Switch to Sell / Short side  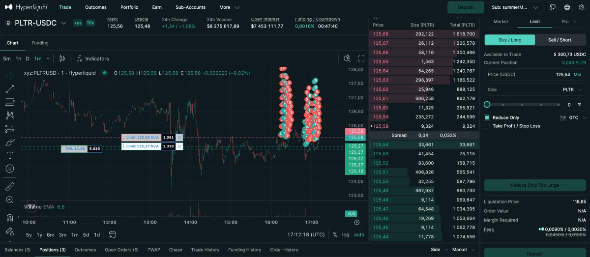[x=560, y=40]
